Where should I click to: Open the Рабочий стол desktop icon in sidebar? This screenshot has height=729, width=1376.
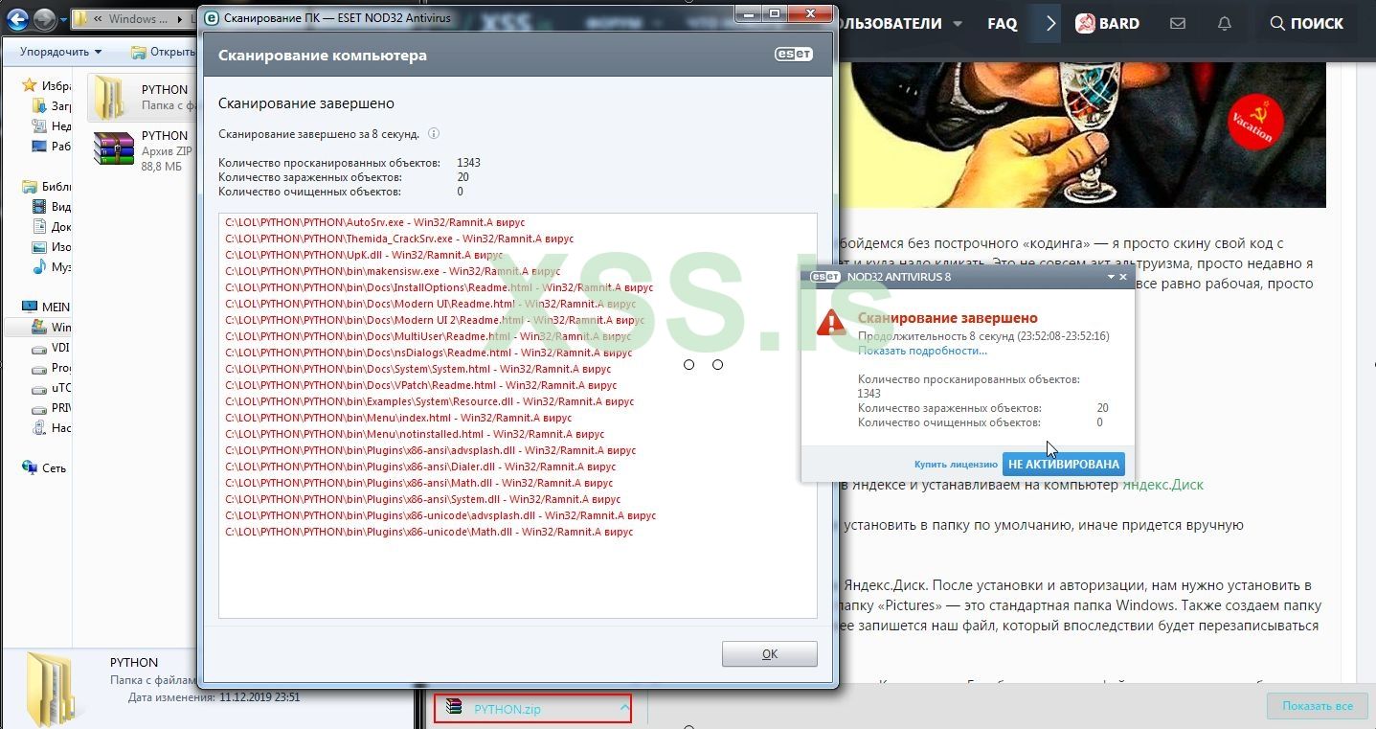click(39, 147)
